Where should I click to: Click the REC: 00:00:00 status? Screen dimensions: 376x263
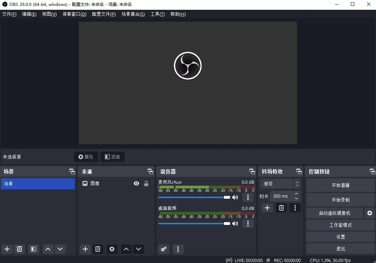(287, 260)
